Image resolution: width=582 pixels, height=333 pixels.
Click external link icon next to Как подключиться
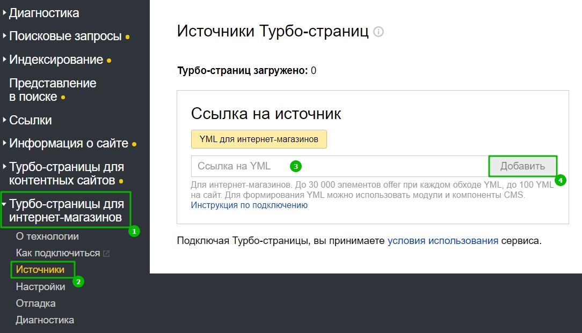point(106,253)
